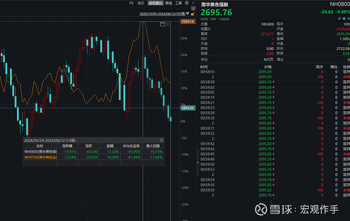Click the toolbar right-arrow to show more tools

click(x=193, y=3)
